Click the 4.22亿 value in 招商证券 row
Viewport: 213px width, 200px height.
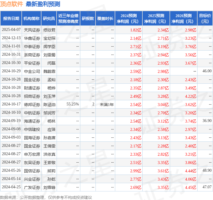191,96
